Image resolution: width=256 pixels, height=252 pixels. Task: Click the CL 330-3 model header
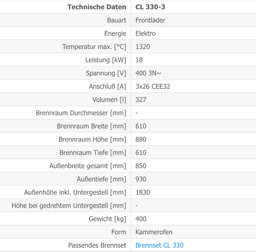150,7
